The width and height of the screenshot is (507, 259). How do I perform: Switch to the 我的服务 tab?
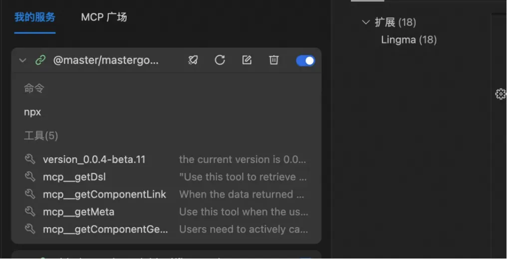34,17
